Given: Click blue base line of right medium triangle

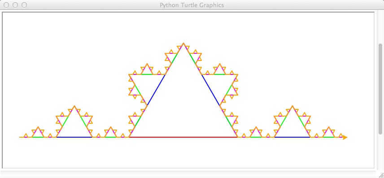Looking at the screenshot, I should [292, 137].
